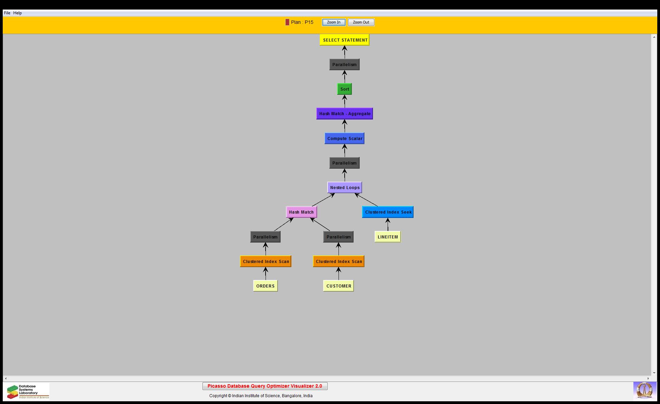Viewport: 660px width, 404px height.
Task: Click the Picasso Database Query Optimizer Visualizer label
Action: tap(265, 386)
